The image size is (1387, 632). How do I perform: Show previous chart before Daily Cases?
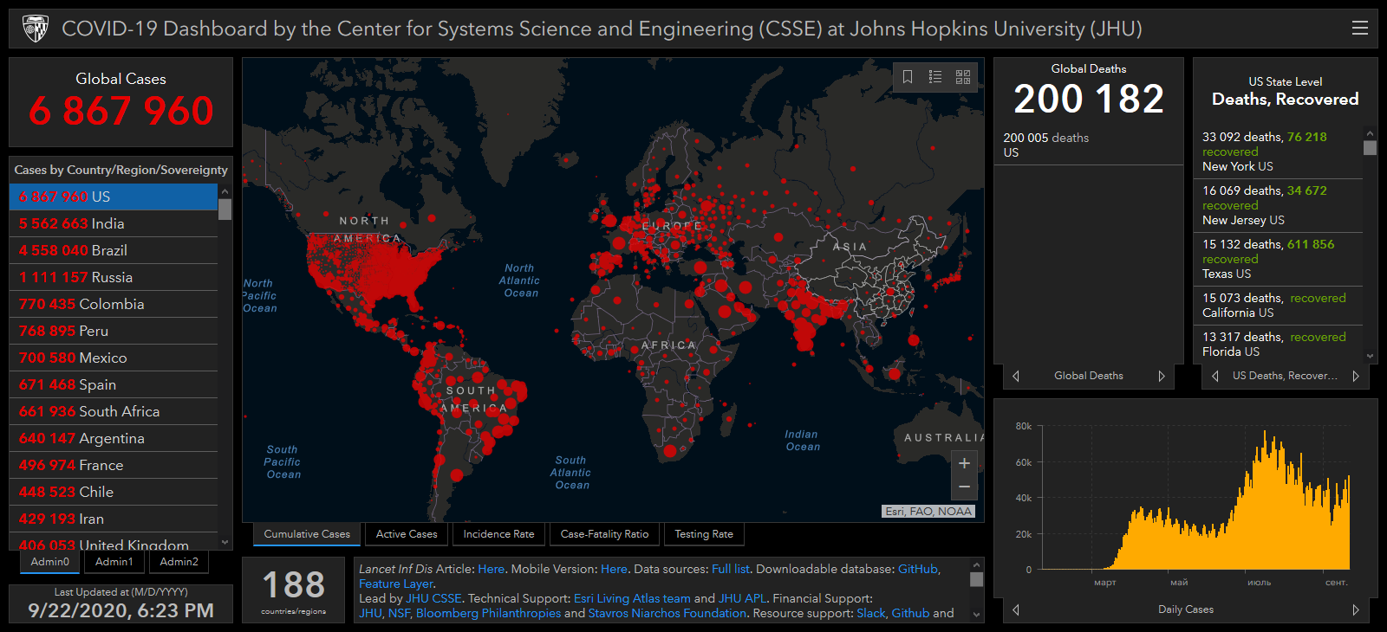pyautogui.click(x=1016, y=609)
